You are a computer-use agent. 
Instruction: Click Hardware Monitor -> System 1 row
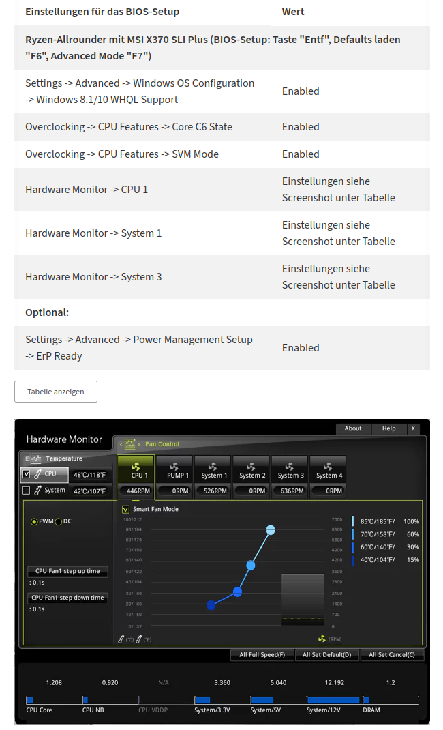pyautogui.click(x=222, y=233)
